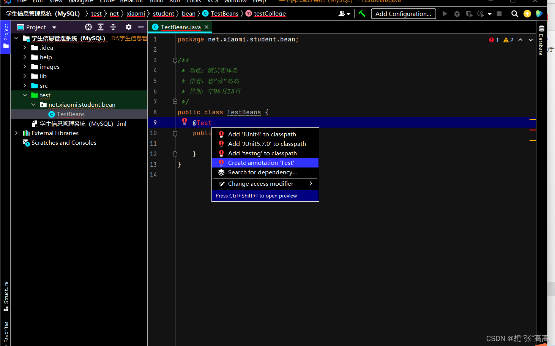
Task: Expand the src folder
Action: pyautogui.click(x=25, y=85)
